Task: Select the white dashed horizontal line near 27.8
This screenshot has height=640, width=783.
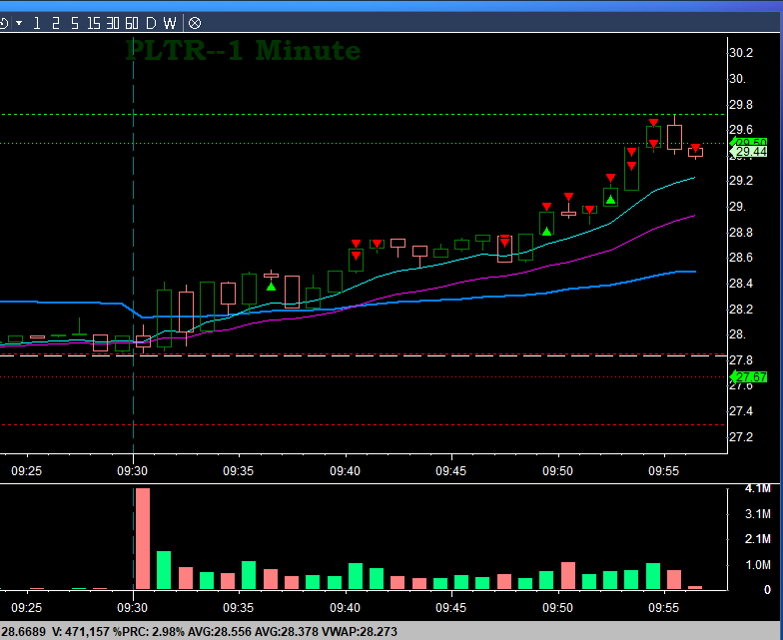Action: pos(364,355)
